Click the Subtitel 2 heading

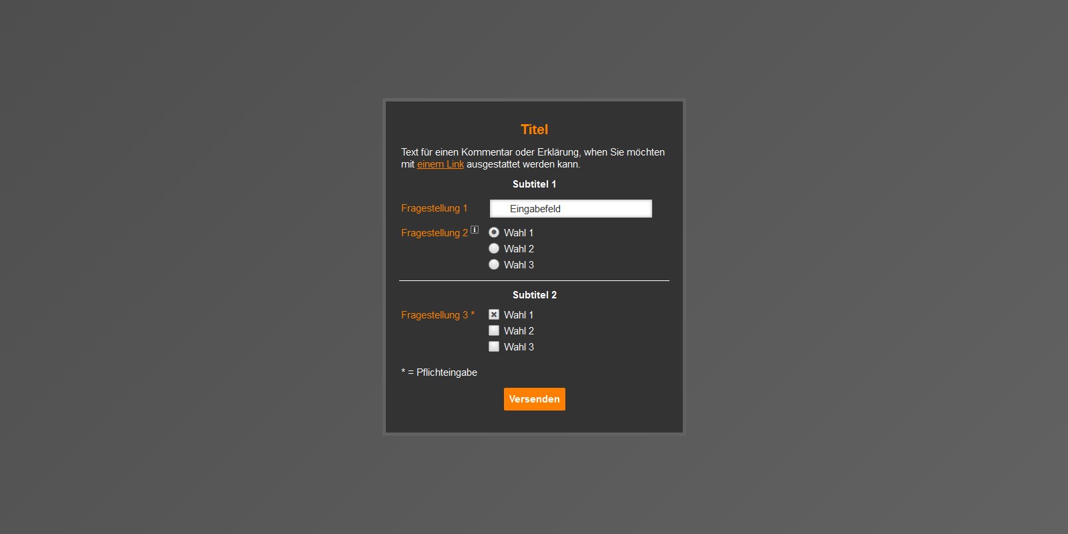coord(535,295)
